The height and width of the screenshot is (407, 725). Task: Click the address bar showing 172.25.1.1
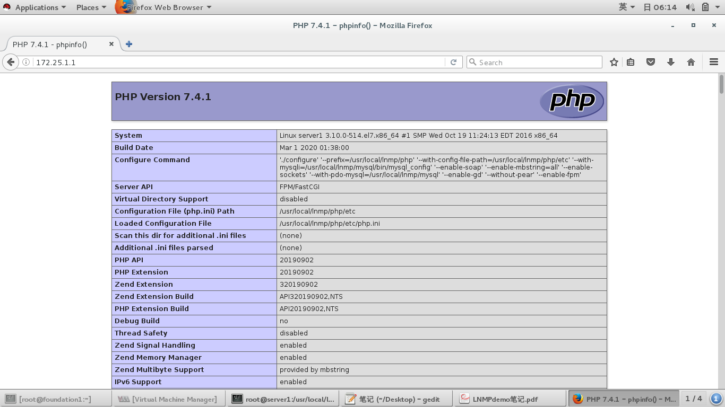point(239,62)
